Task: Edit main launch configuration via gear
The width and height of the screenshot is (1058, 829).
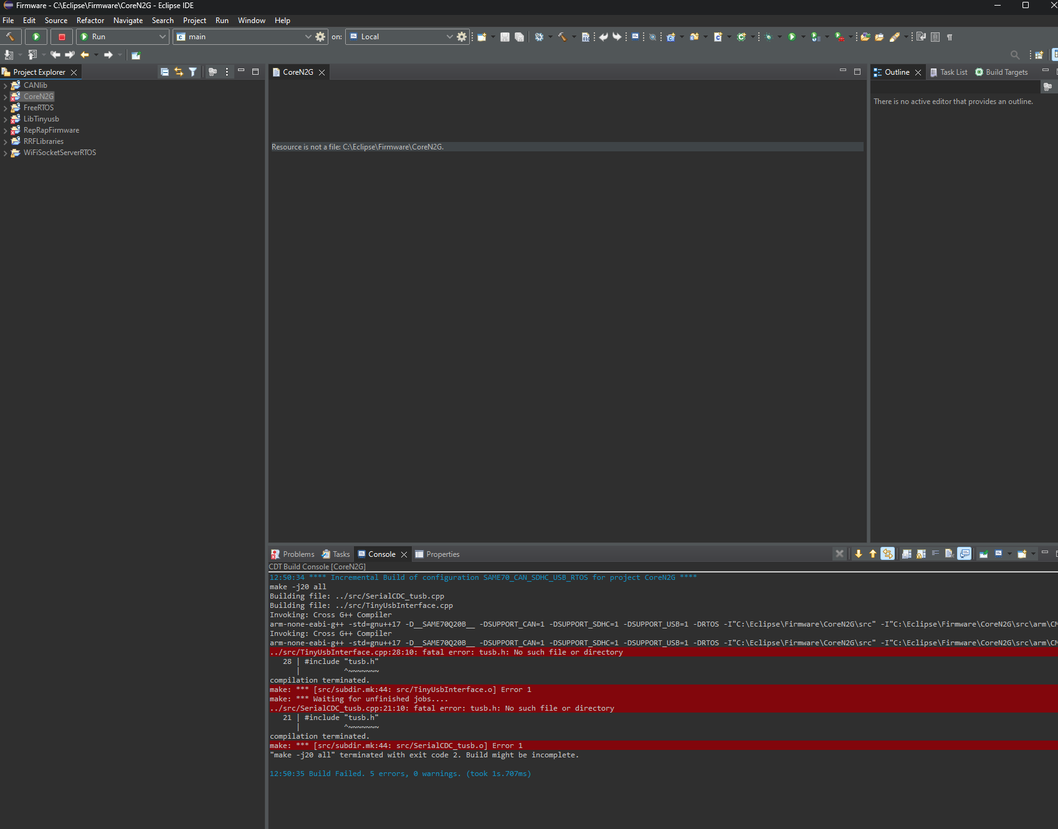Action: (320, 37)
